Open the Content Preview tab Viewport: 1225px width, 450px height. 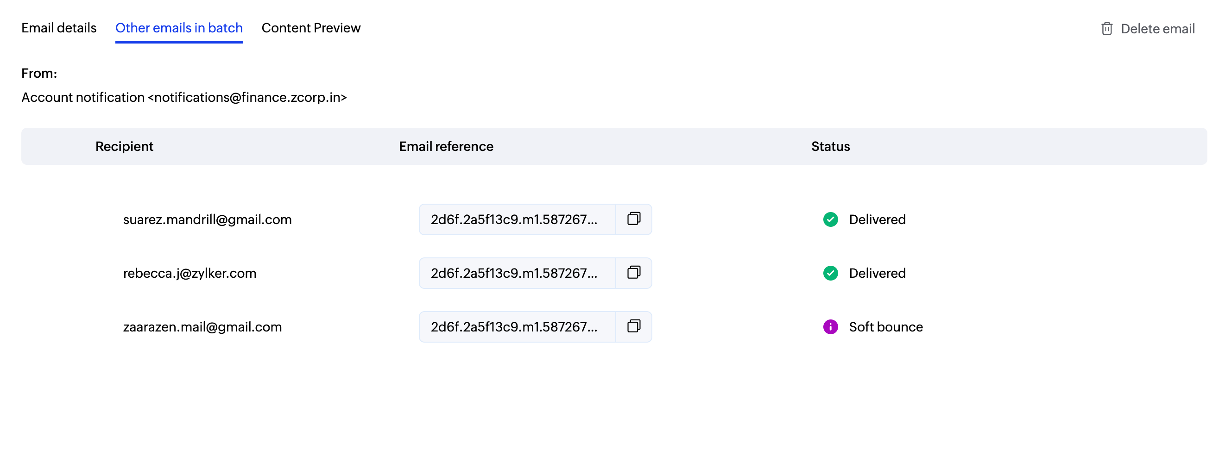311,28
